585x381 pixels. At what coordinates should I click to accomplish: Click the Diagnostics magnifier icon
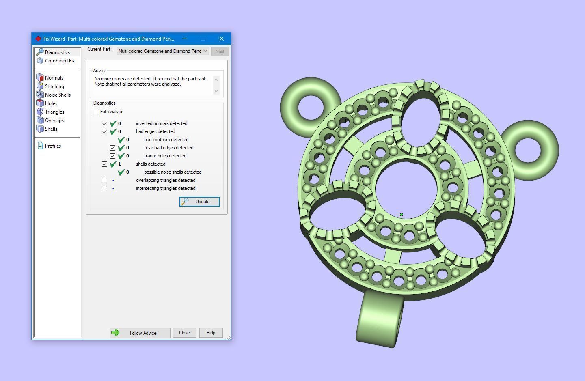click(40, 52)
